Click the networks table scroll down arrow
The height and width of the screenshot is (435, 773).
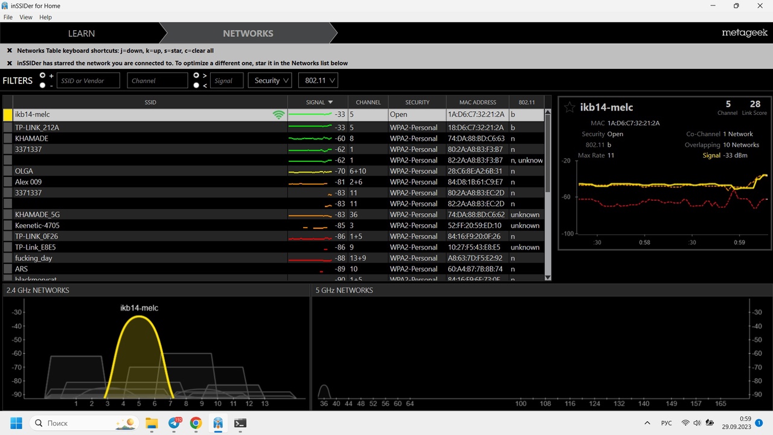(548, 277)
